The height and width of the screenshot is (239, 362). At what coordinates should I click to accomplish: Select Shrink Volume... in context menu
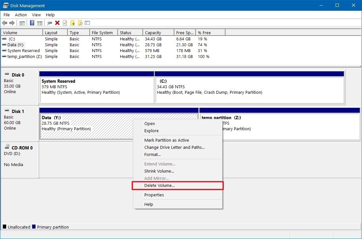click(159, 171)
